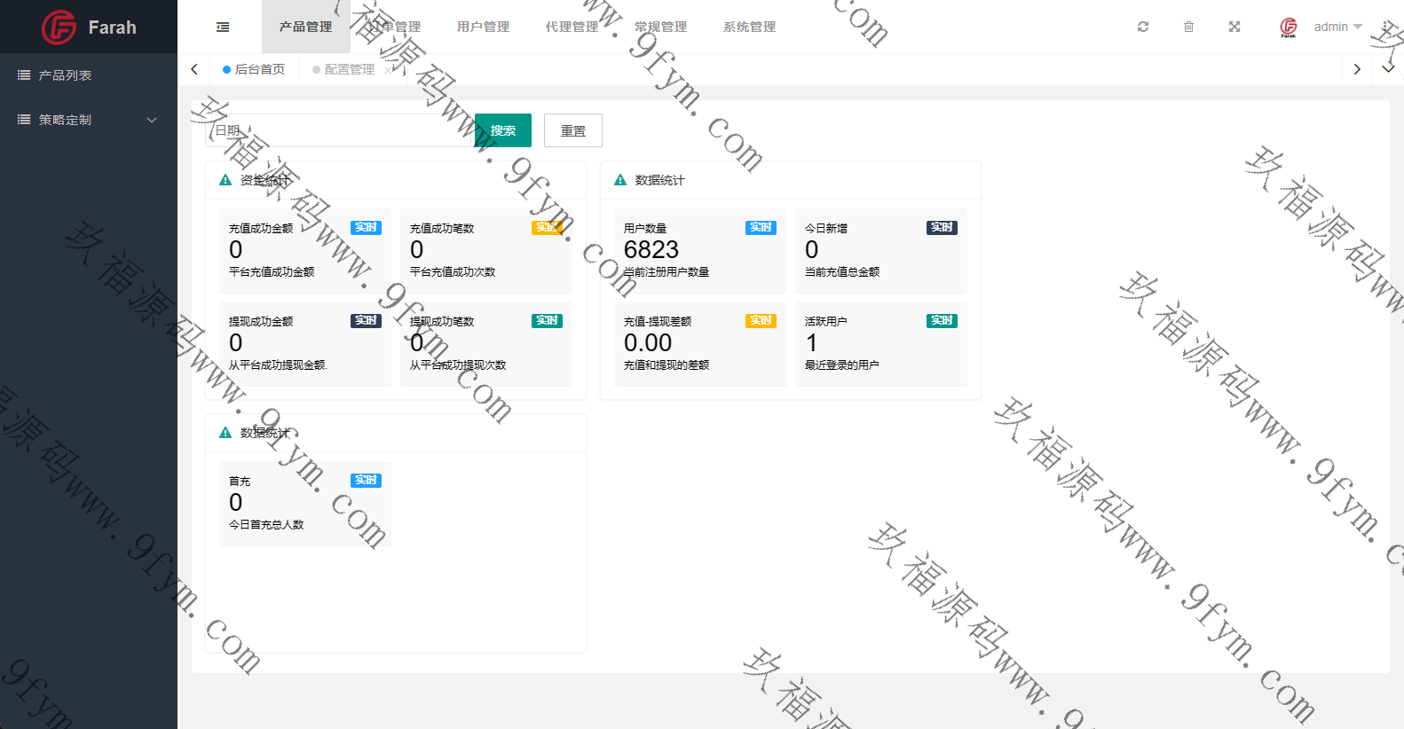Click the vertical dots more icon

coord(1386,27)
